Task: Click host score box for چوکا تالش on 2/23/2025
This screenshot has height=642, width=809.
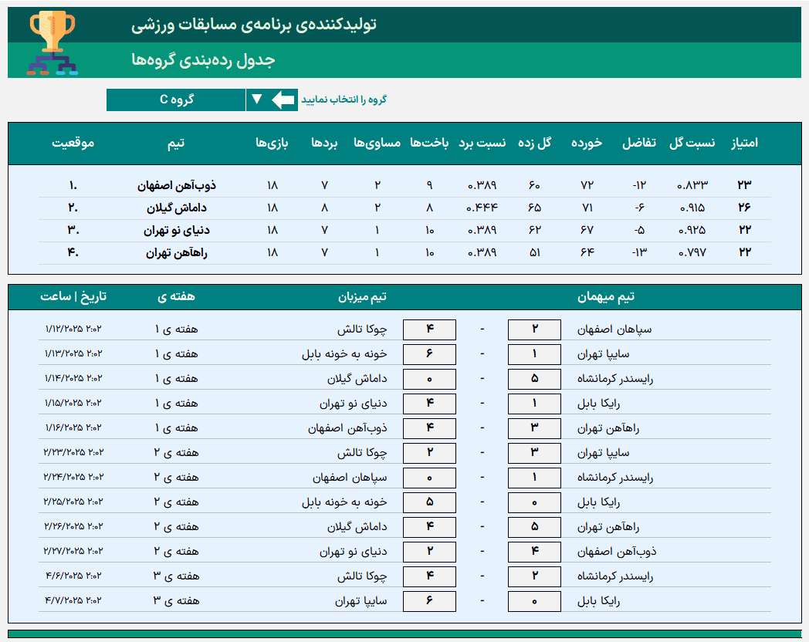Action: pos(429,453)
